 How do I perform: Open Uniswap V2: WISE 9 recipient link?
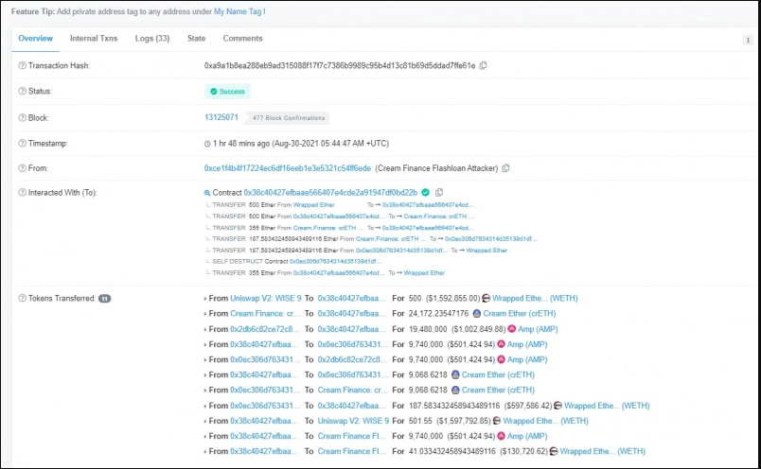pos(353,421)
